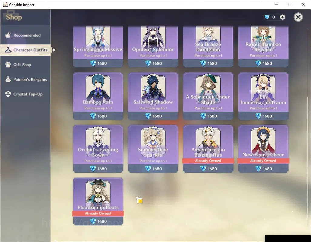Click the Gift Shop present icon
311x242 pixels.
[x=8, y=64]
